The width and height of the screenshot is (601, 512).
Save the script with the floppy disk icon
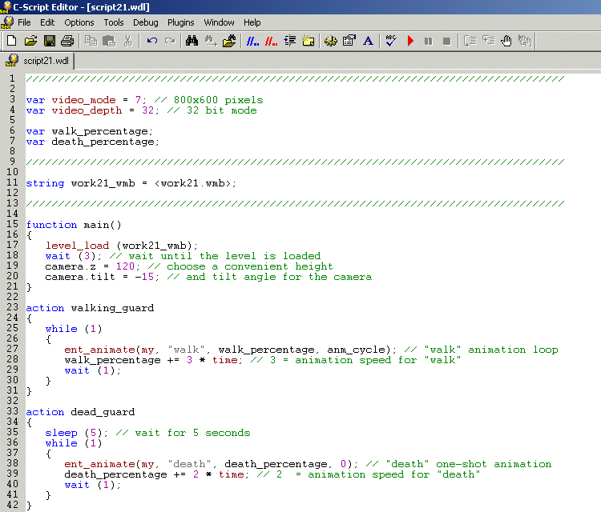coord(49,41)
